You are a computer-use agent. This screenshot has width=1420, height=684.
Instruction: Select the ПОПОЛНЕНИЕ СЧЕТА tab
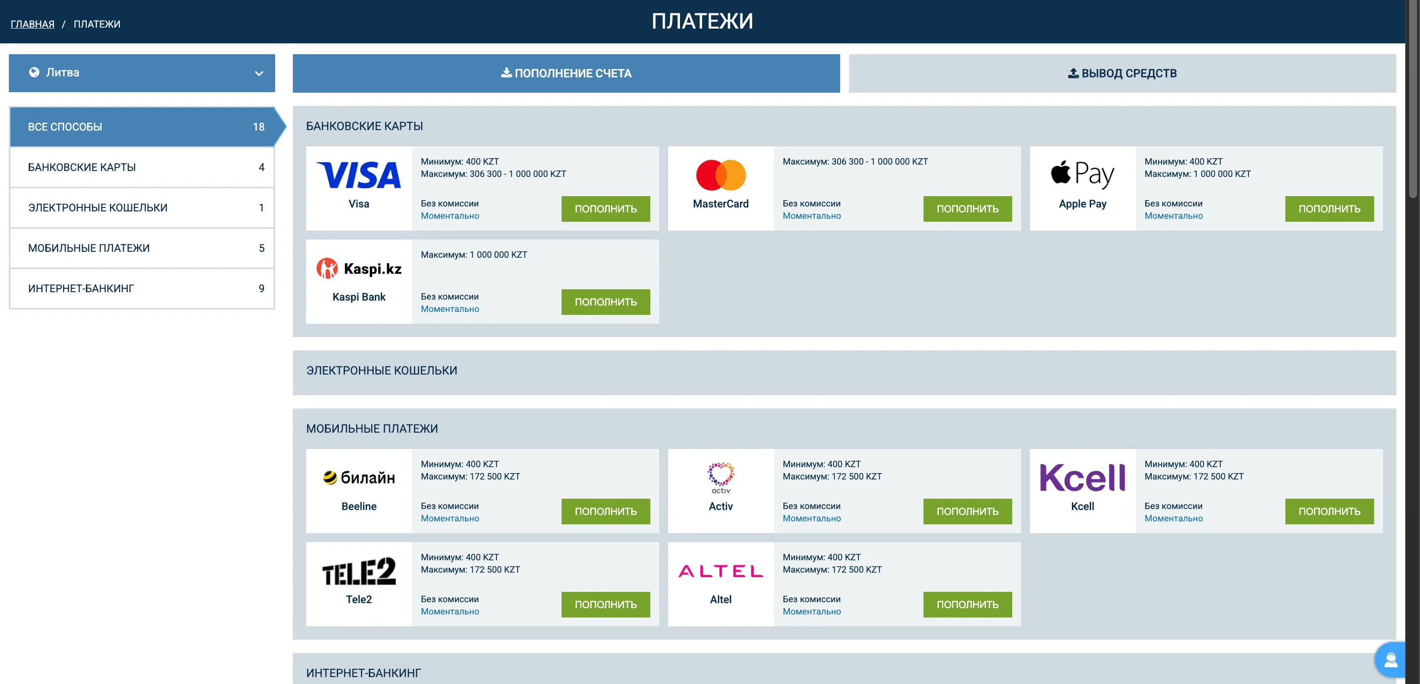click(566, 73)
